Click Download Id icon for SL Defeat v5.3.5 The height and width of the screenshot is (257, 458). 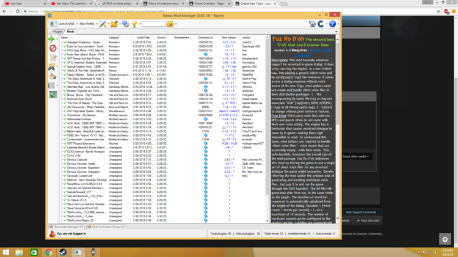[205, 200]
